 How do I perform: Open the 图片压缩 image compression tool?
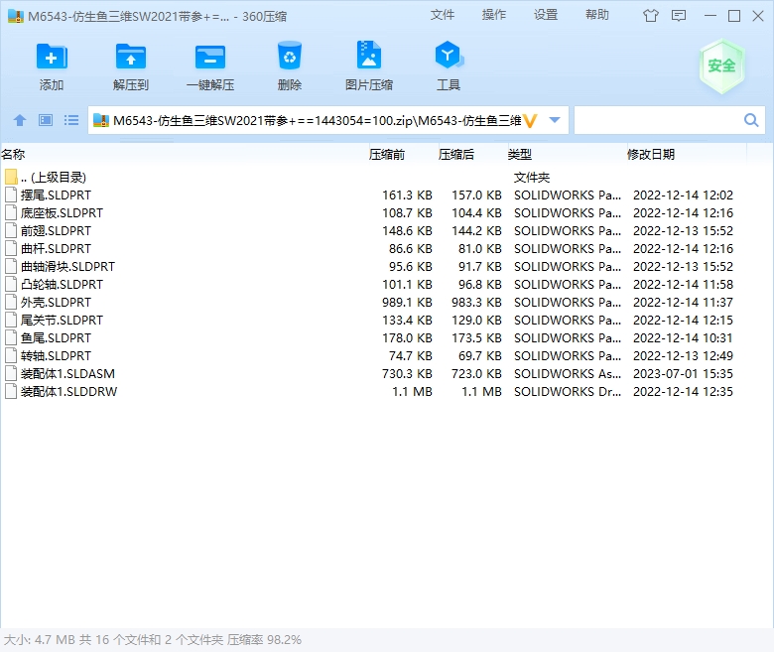pos(369,55)
